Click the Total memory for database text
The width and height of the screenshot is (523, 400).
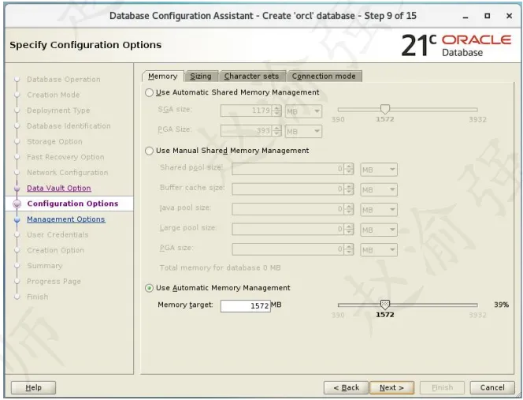click(220, 267)
